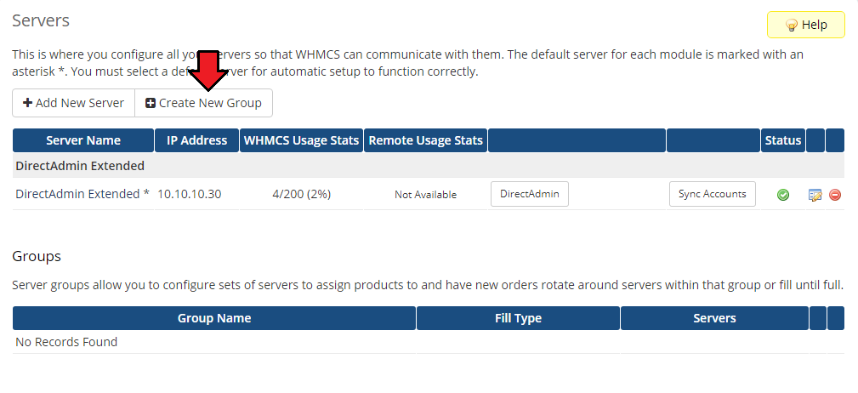Click the lightbulb icon in Help

[x=791, y=26]
